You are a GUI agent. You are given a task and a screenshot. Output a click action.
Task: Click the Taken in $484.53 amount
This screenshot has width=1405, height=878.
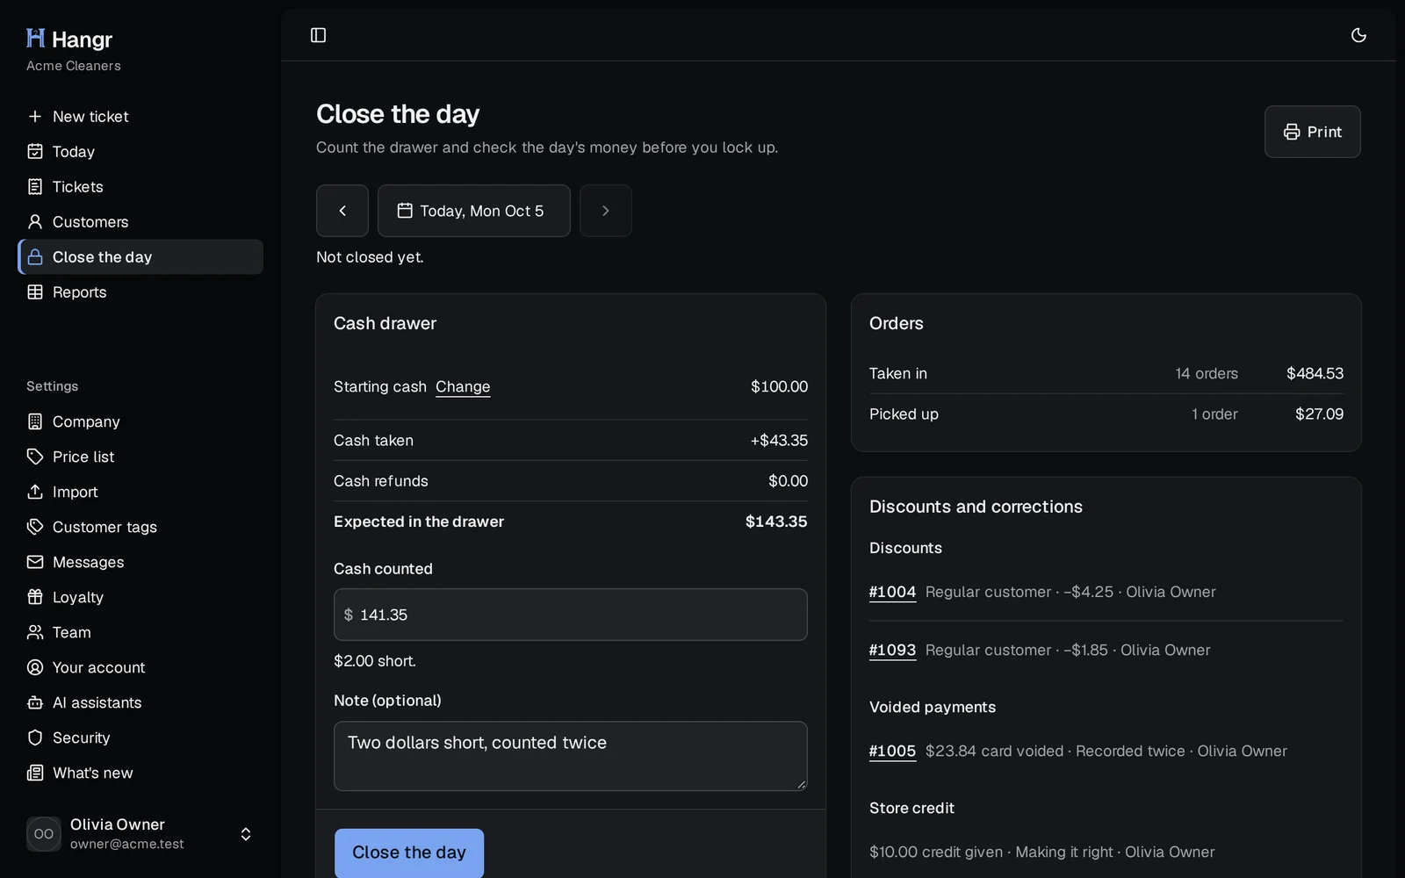click(1315, 373)
